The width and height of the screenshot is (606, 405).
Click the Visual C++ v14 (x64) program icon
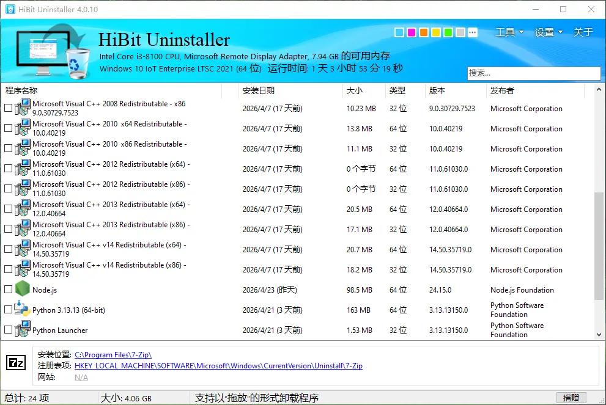(23, 248)
